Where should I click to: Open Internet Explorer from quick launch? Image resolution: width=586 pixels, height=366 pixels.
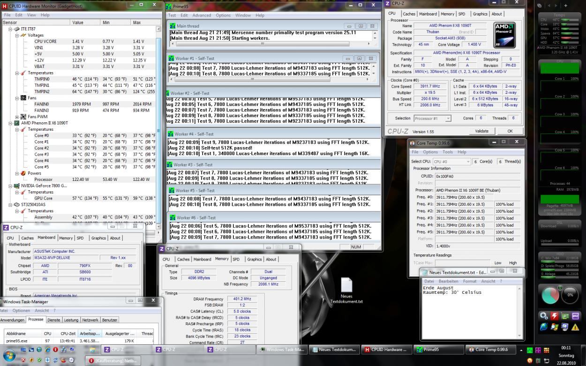(47, 350)
